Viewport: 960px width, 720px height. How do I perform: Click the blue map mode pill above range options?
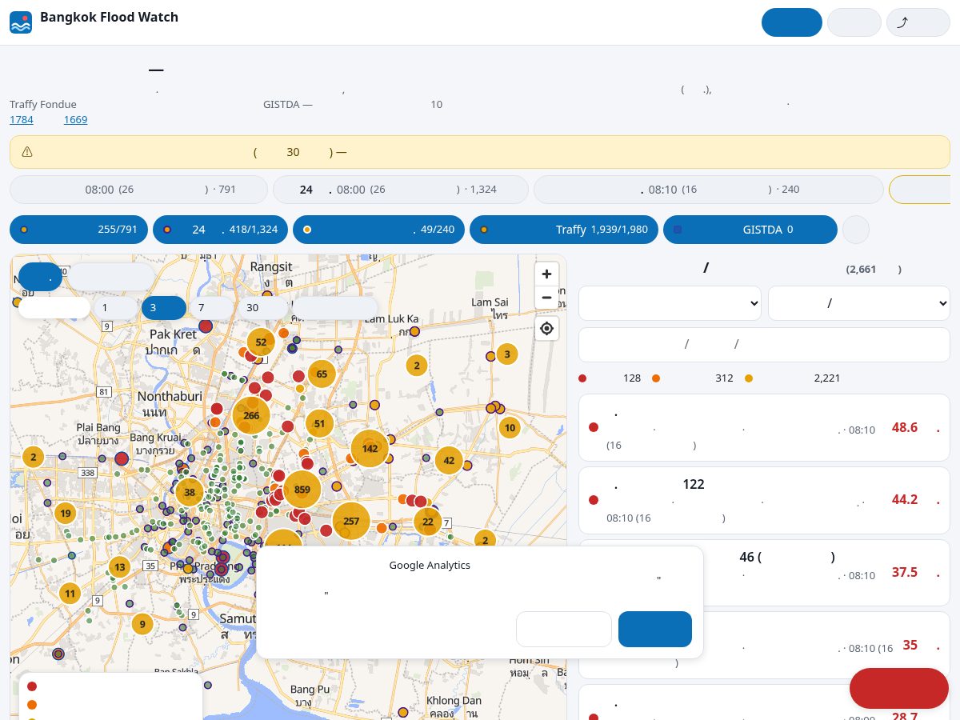pos(40,277)
